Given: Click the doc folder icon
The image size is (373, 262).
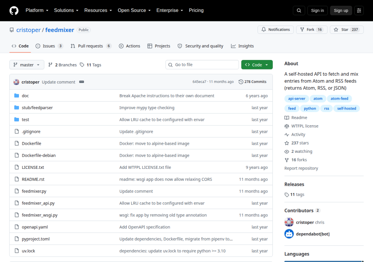Looking at the screenshot, I should (x=17, y=96).
